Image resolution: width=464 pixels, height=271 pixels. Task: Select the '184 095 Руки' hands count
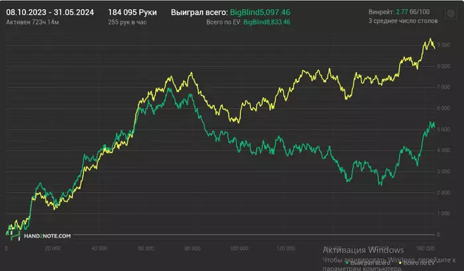tap(133, 13)
